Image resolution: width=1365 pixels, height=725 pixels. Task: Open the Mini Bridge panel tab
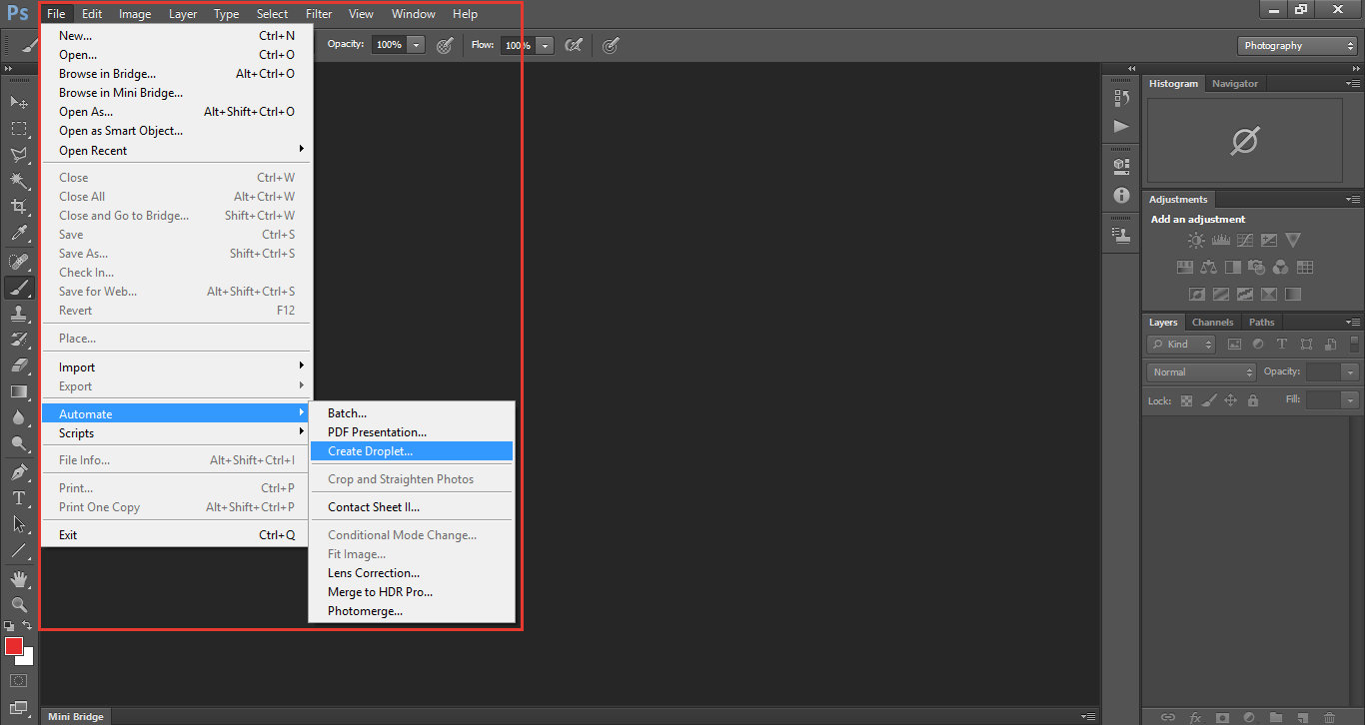[76, 716]
